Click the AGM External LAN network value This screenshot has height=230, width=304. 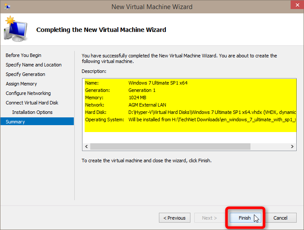point(147,105)
